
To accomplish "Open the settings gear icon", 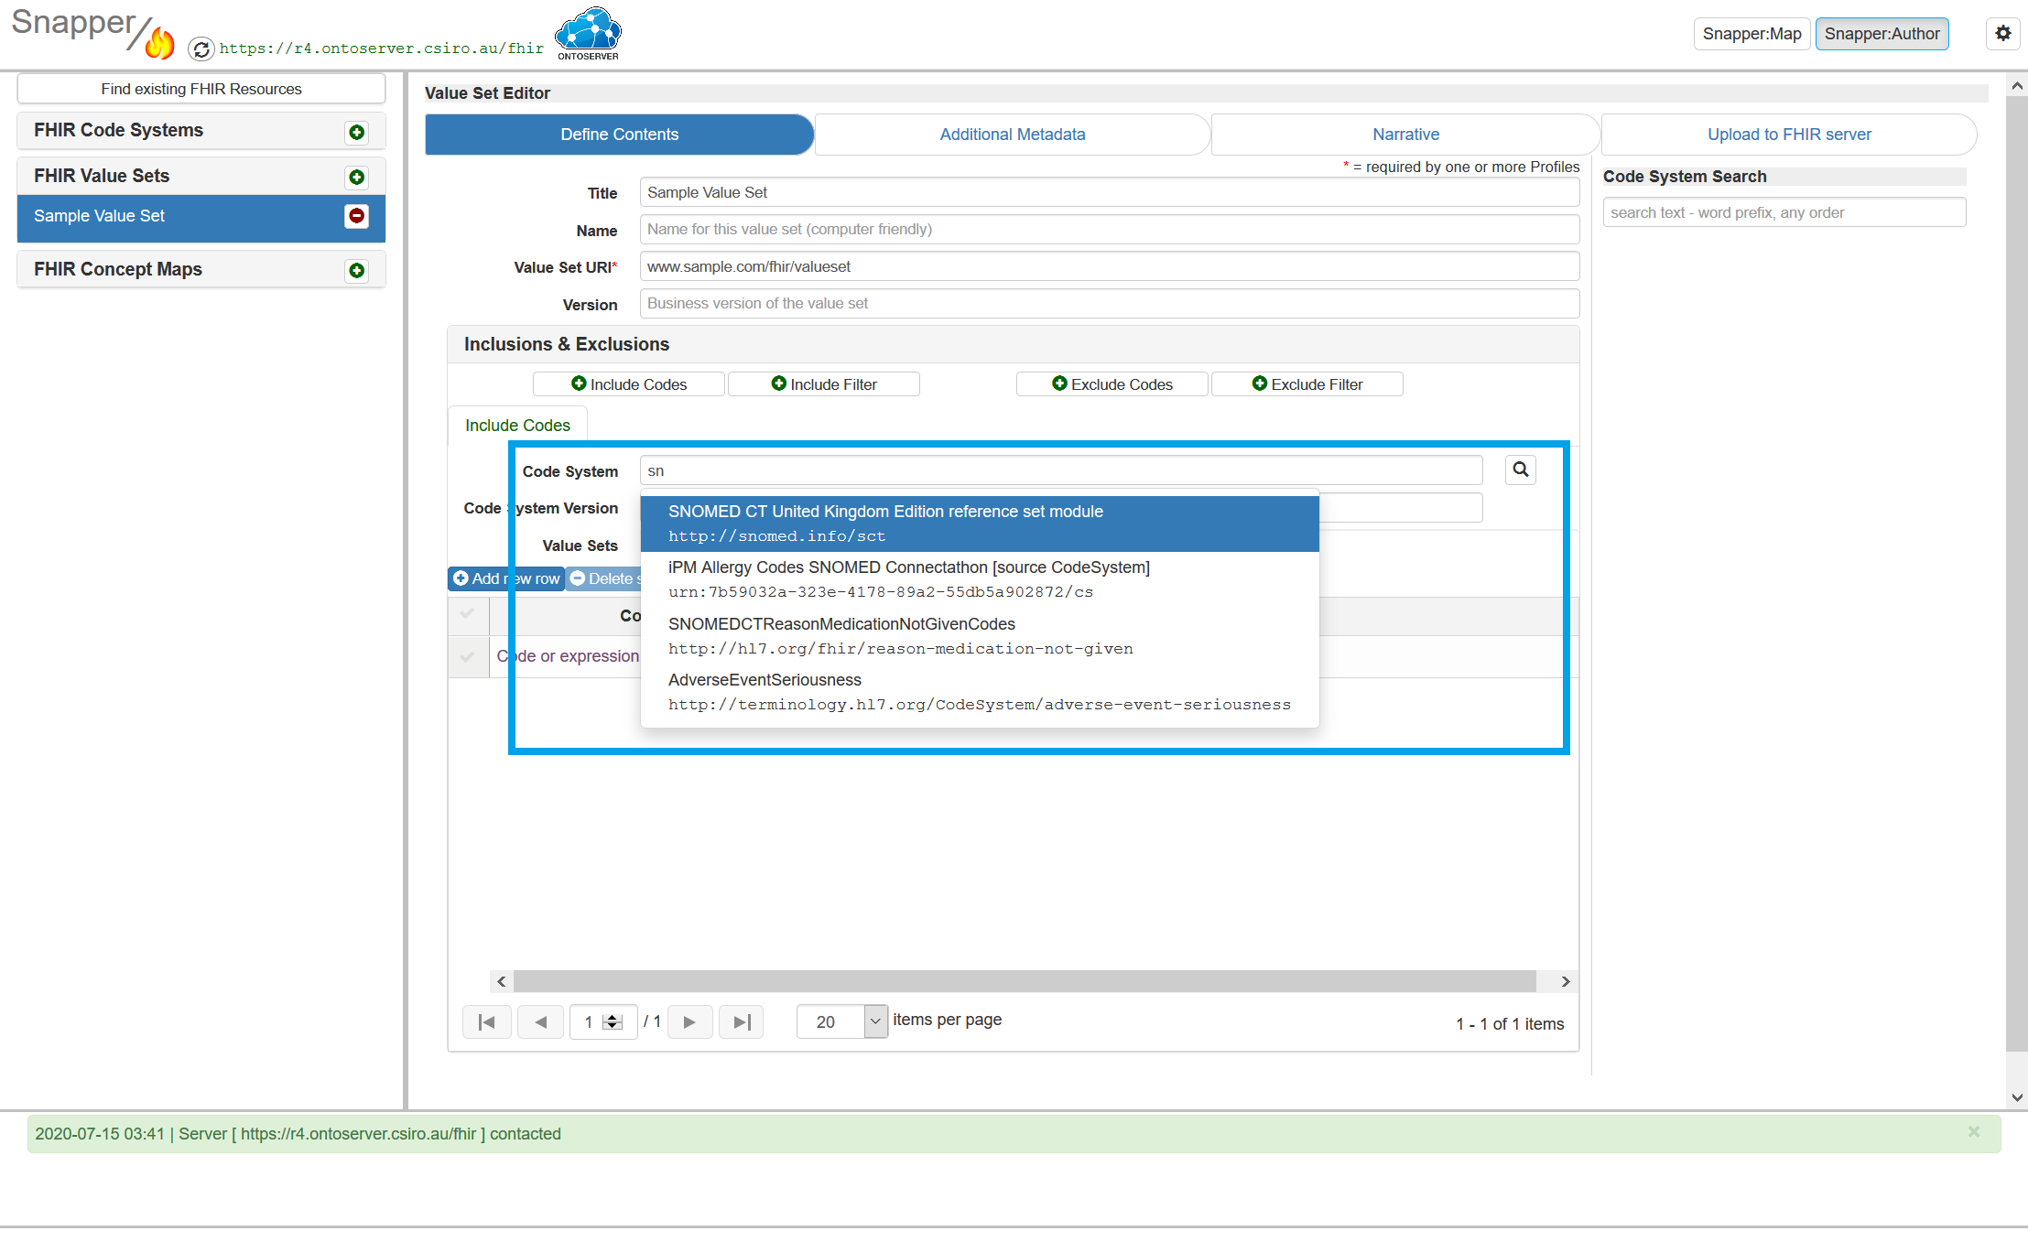I will coord(2003,34).
